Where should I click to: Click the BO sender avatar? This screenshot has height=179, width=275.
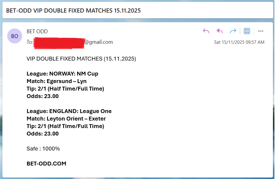click(14, 36)
